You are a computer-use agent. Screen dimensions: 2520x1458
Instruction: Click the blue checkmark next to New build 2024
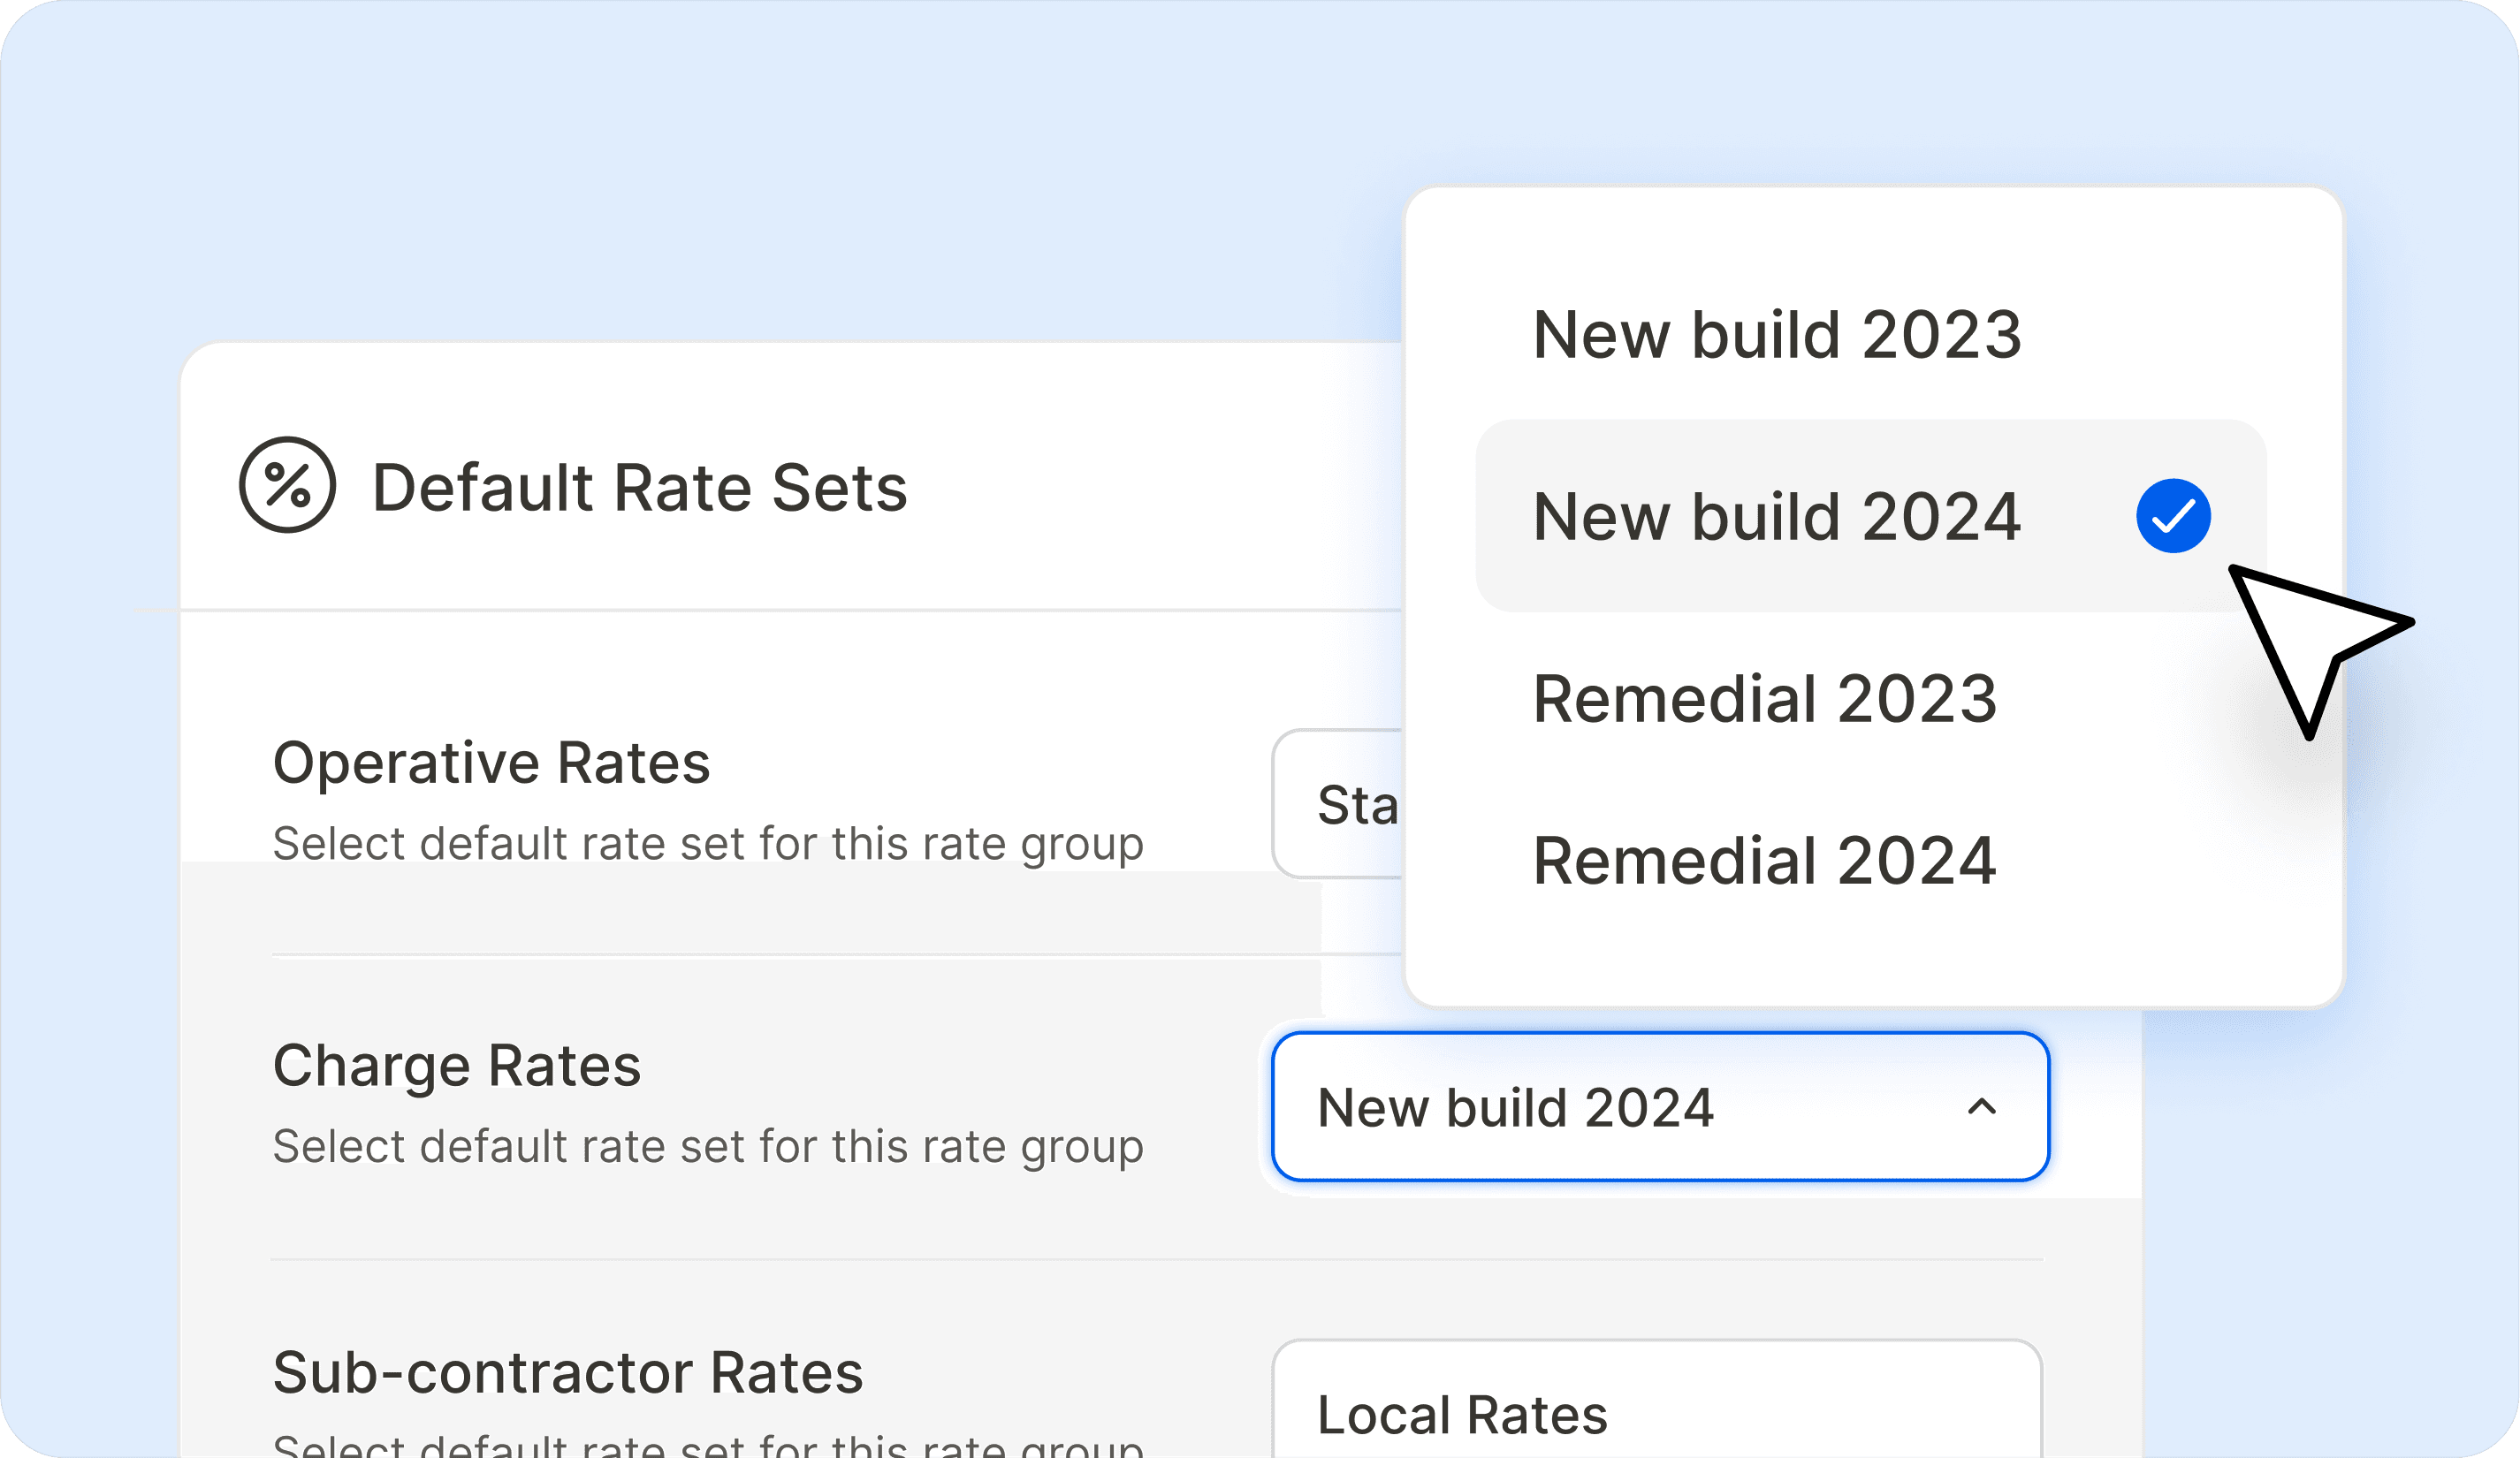tap(2173, 516)
